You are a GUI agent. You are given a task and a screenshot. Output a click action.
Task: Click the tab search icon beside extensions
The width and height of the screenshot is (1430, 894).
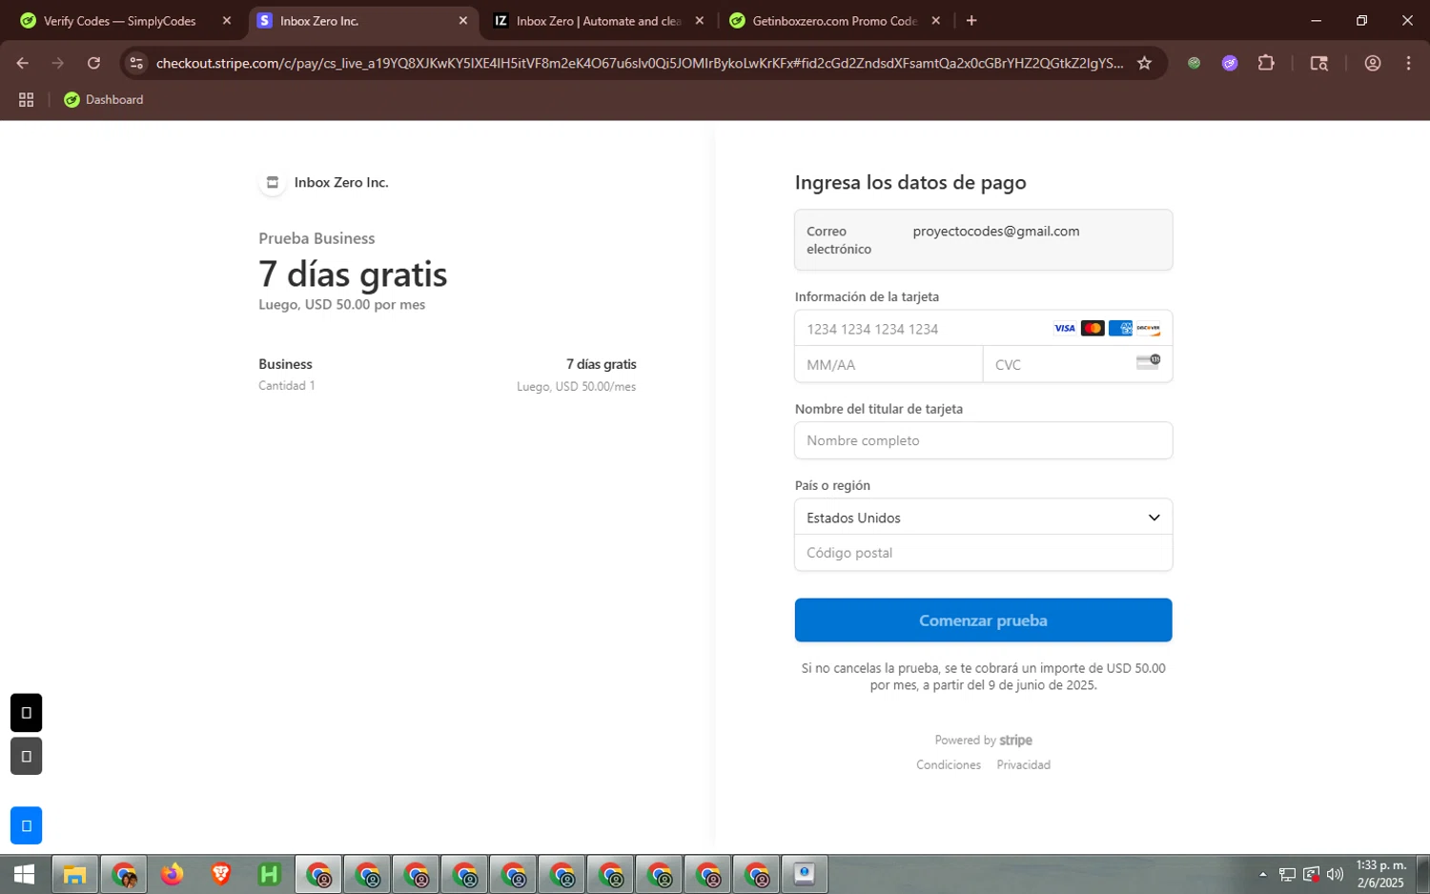click(1319, 63)
